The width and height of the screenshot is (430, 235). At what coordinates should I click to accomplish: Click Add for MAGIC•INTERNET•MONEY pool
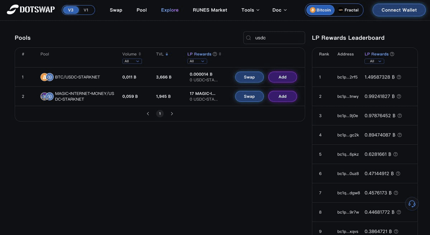tap(283, 96)
